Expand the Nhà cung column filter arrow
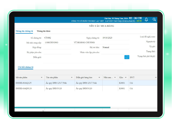The height and width of the screenshot is (119, 172). click(115, 77)
